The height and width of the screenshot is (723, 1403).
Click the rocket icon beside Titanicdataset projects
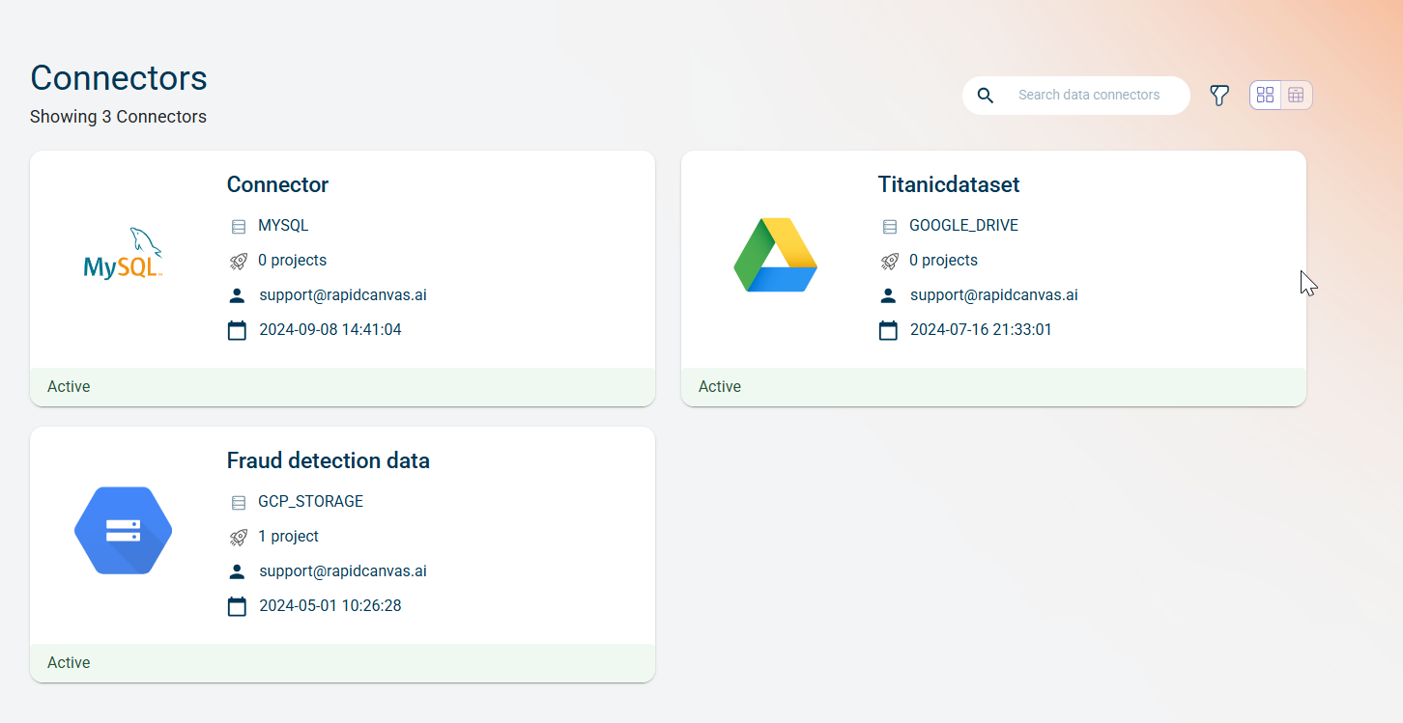tap(890, 261)
